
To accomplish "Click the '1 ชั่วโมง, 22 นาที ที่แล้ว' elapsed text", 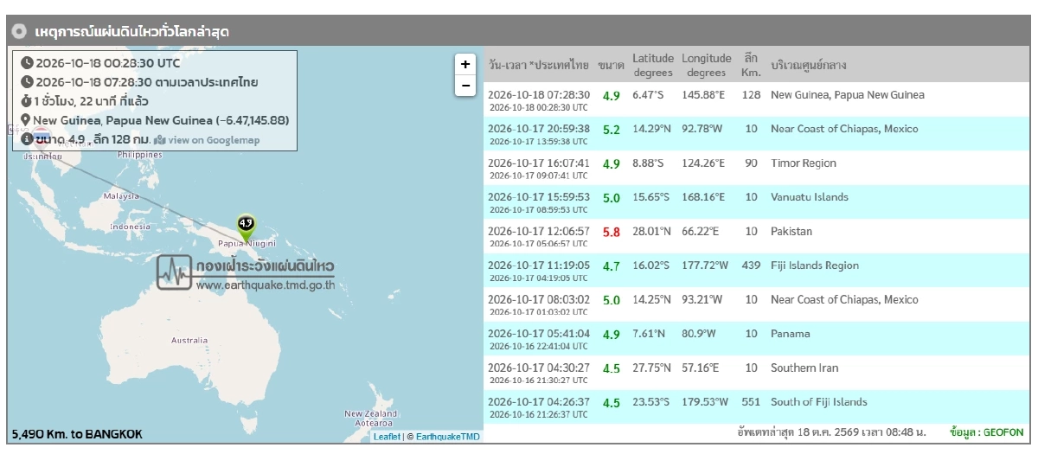I will [90, 101].
